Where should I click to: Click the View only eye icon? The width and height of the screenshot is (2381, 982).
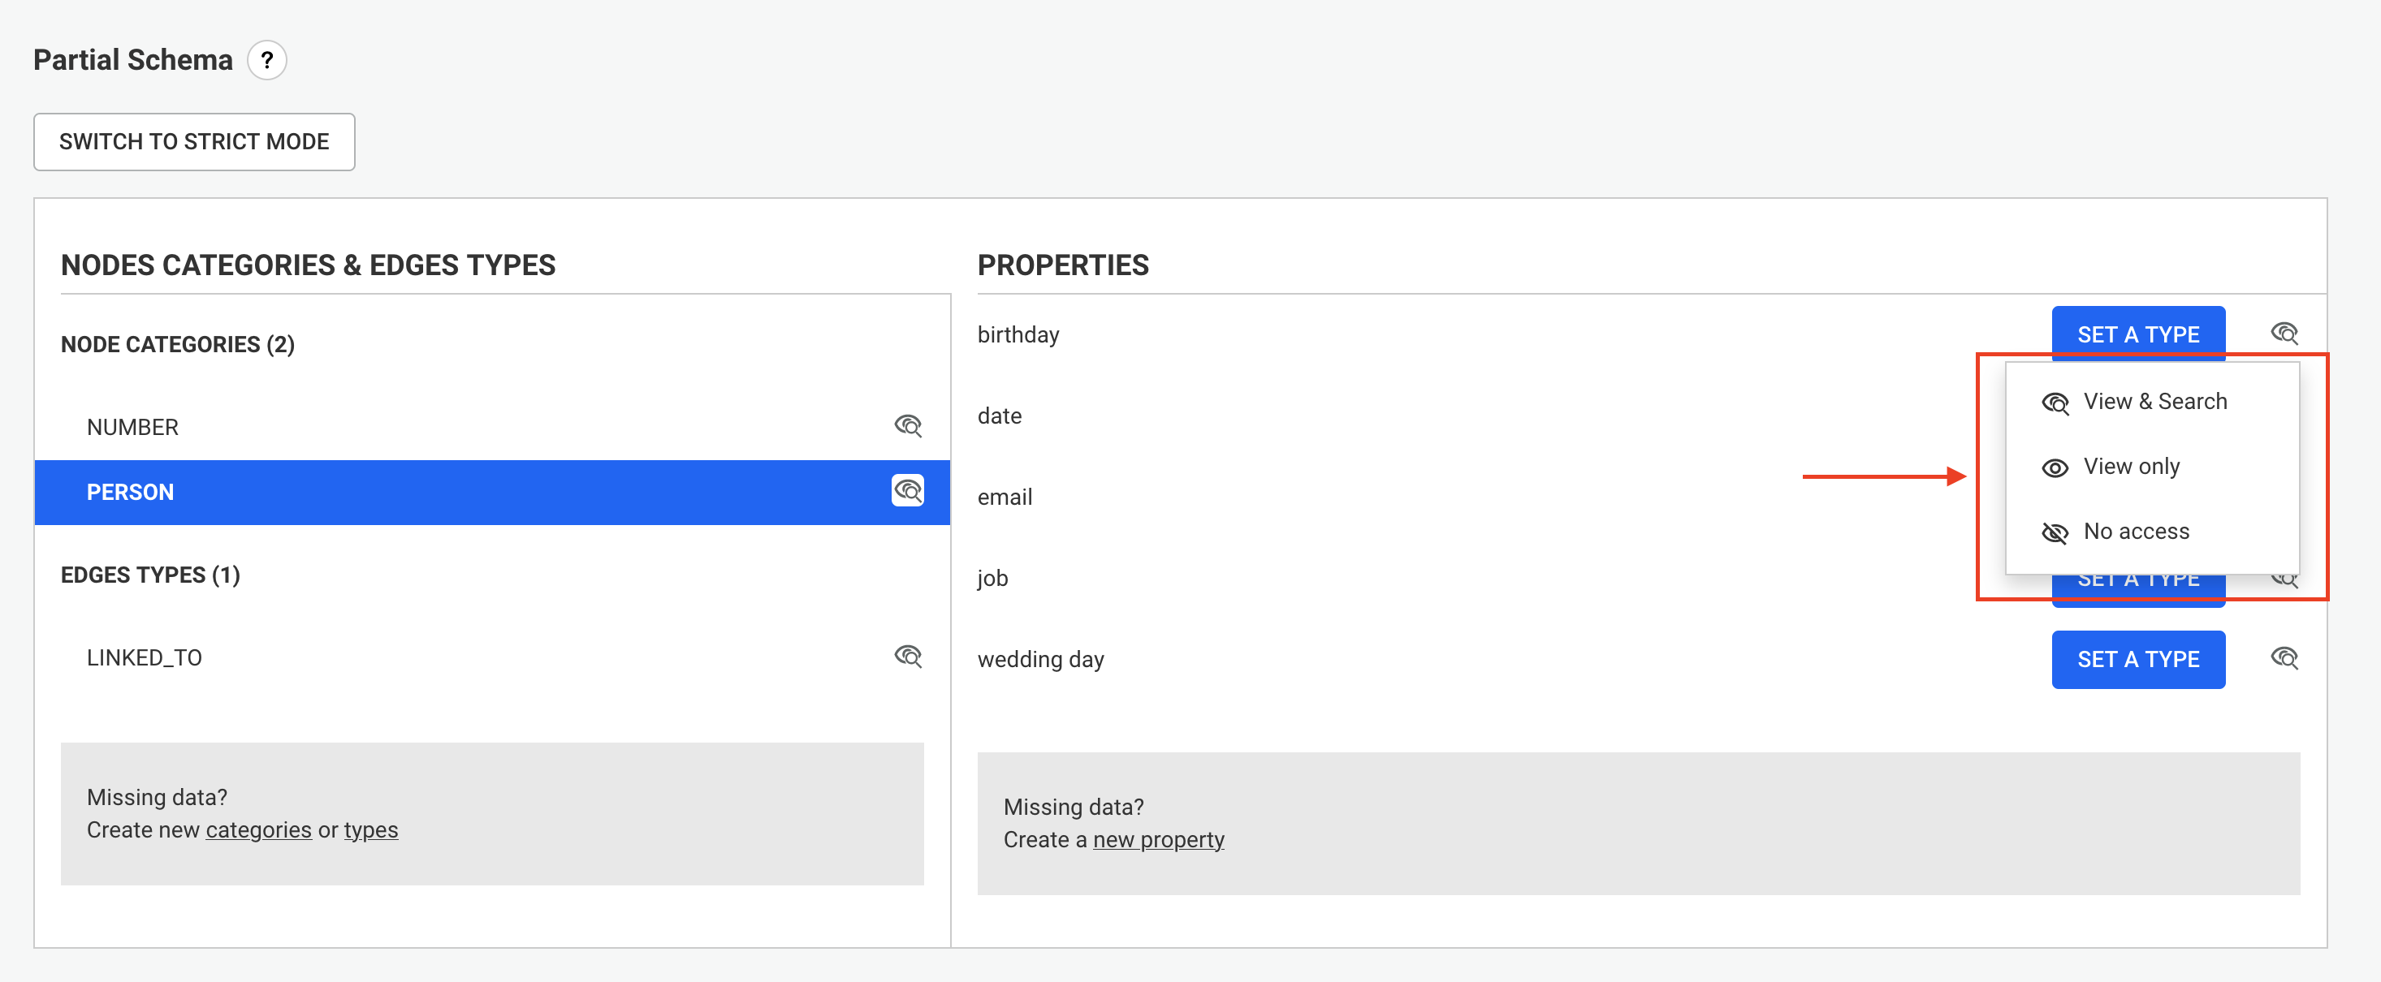pos(2055,467)
